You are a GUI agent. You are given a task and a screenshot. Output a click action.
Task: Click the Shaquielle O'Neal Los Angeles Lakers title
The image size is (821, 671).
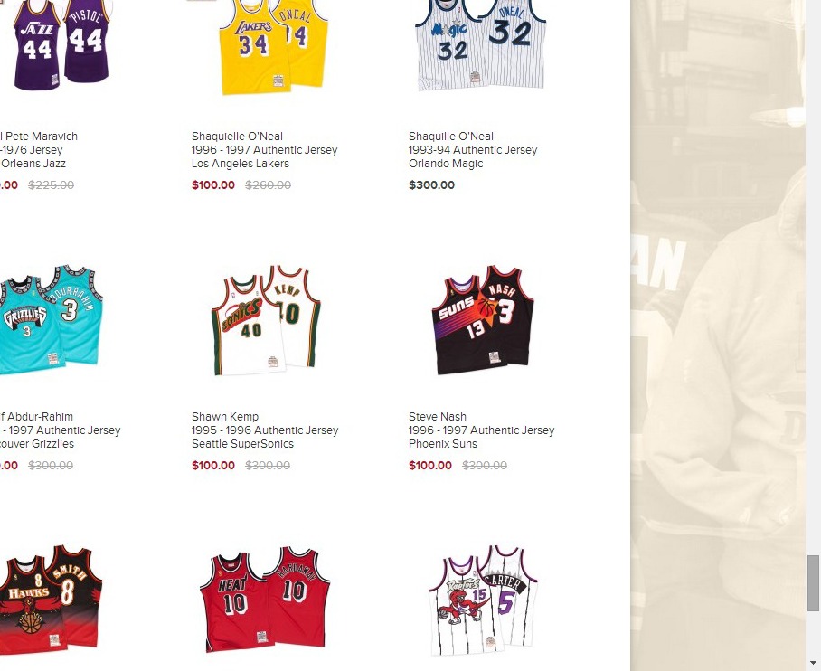point(264,150)
